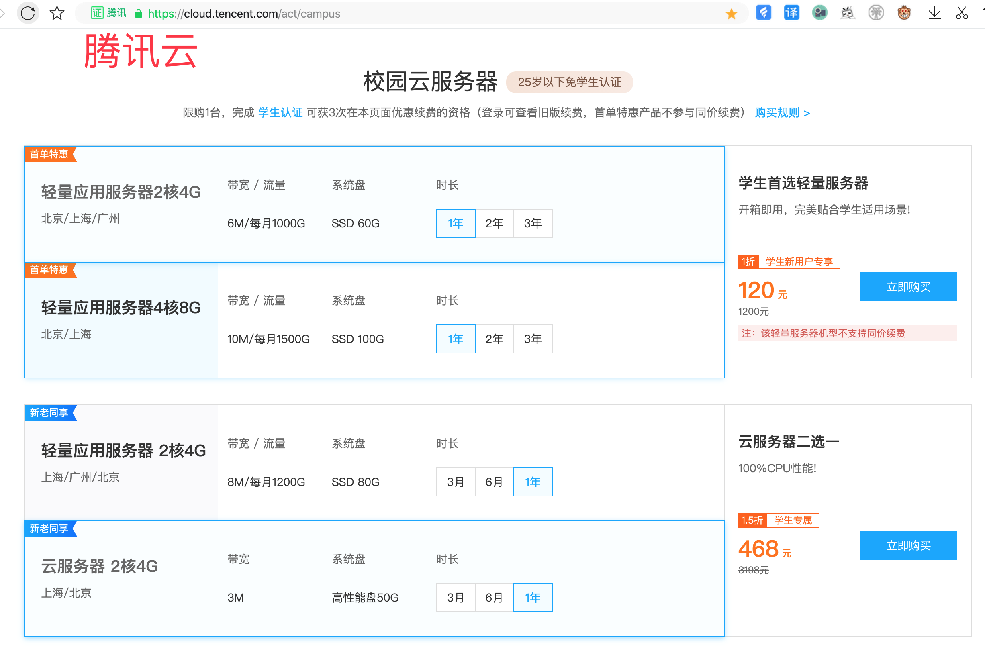Open the green camera extension icon
985x653 pixels.
click(x=819, y=13)
